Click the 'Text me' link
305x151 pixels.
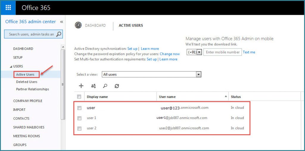pos(249,52)
